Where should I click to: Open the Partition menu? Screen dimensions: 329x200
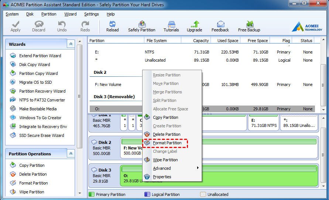[x=49, y=14]
